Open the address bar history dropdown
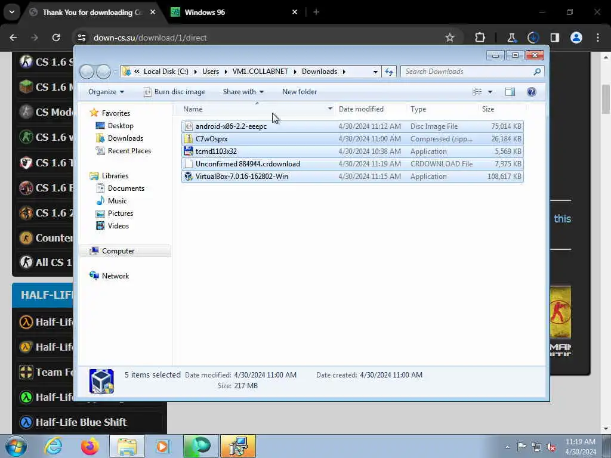The width and height of the screenshot is (611, 458). [375, 72]
